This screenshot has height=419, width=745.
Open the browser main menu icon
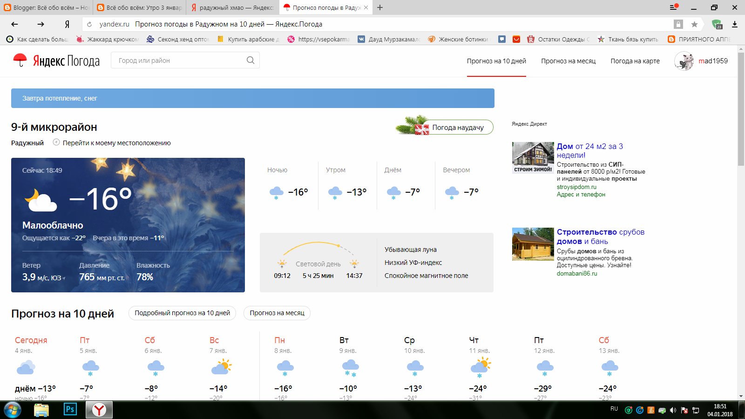[x=674, y=7]
